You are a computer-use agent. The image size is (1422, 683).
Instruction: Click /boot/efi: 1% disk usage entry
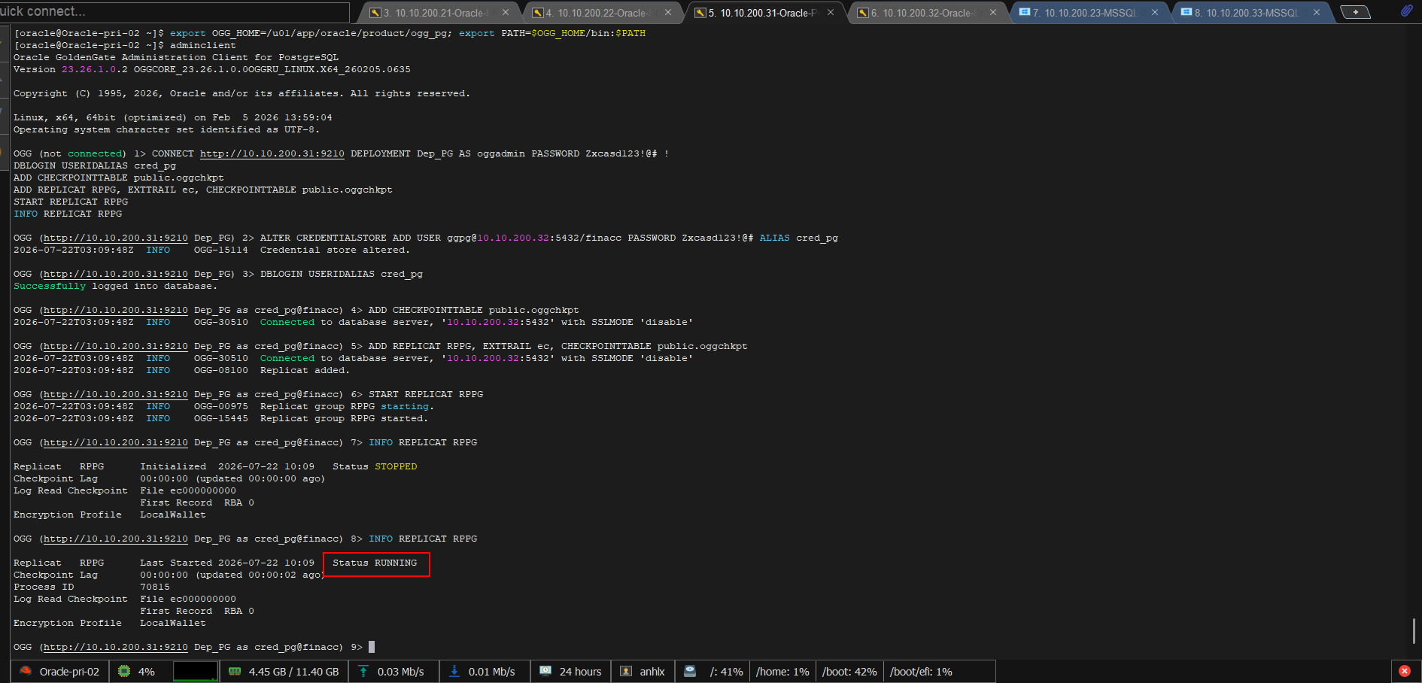(x=921, y=672)
